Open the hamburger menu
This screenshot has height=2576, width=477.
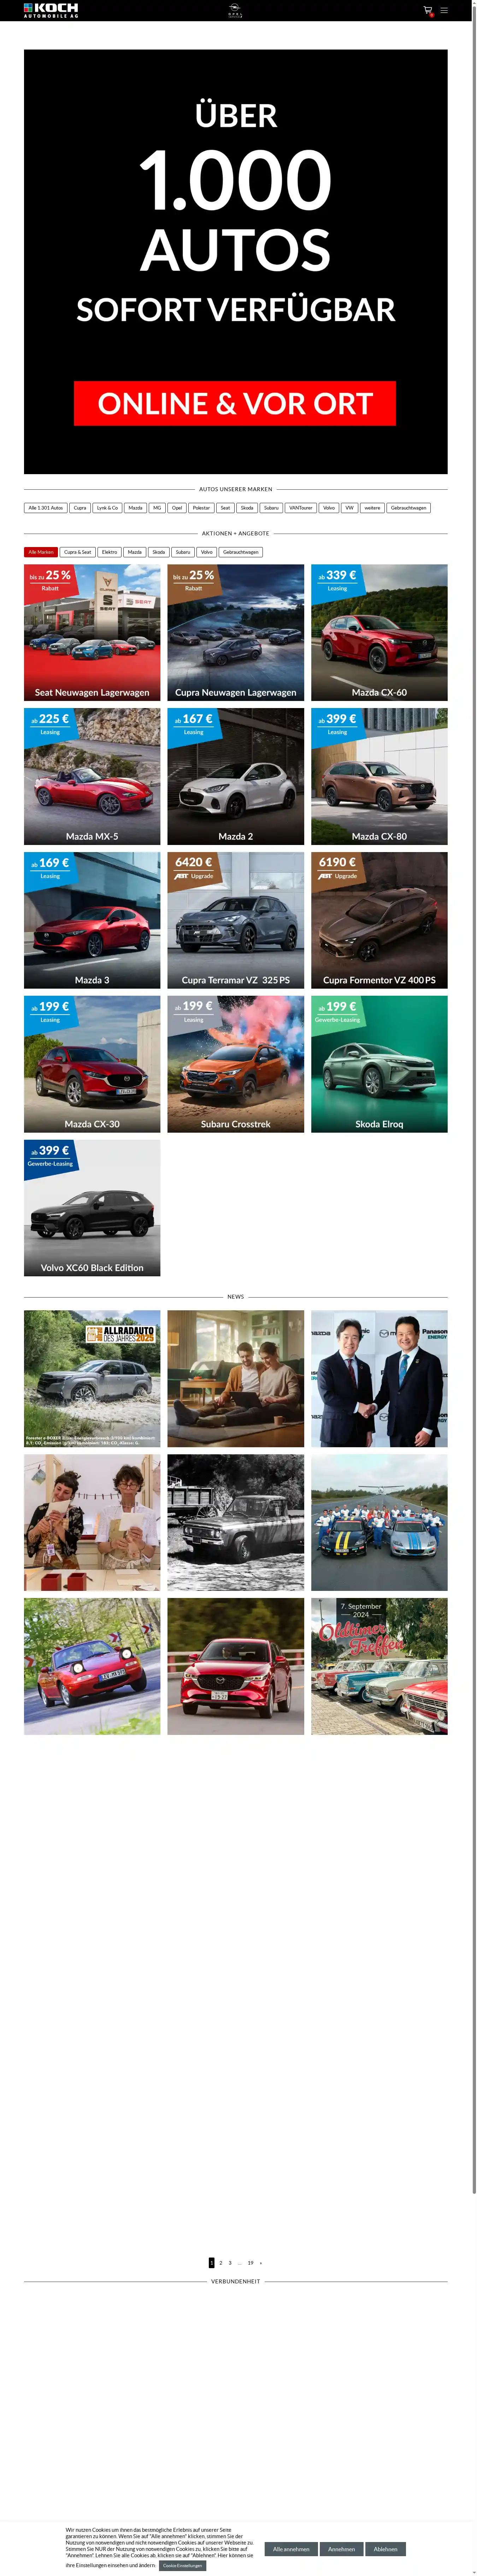(x=444, y=10)
